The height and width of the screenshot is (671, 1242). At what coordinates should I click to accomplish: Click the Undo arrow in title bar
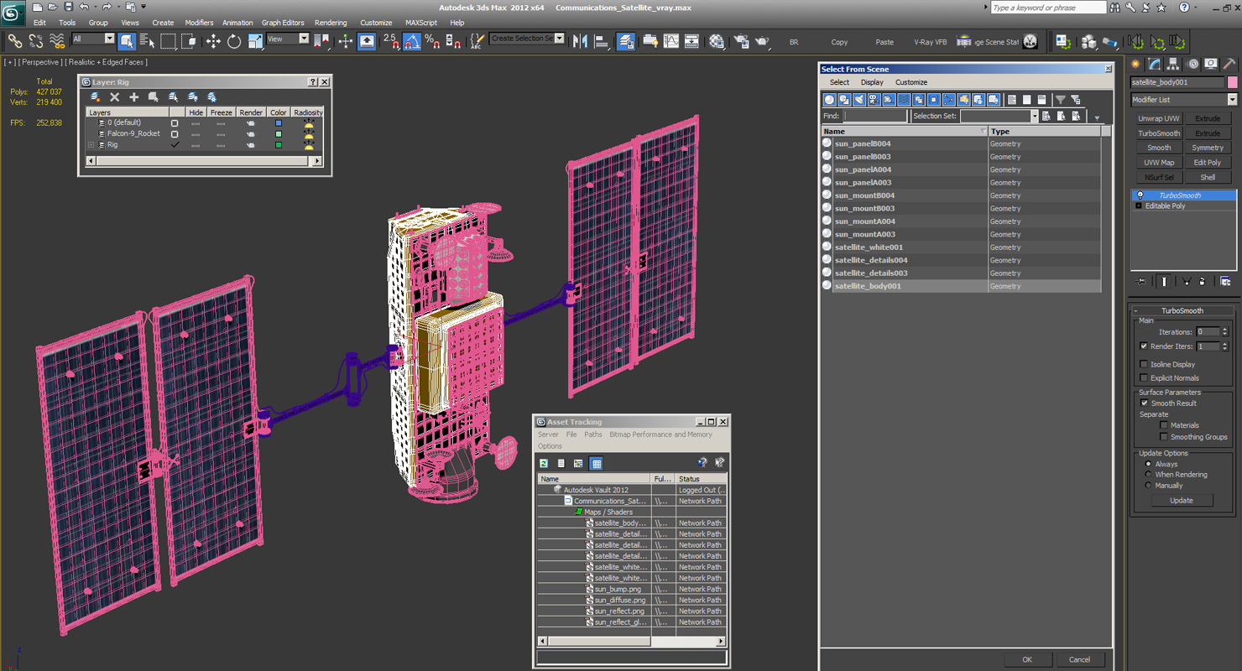coord(84,7)
